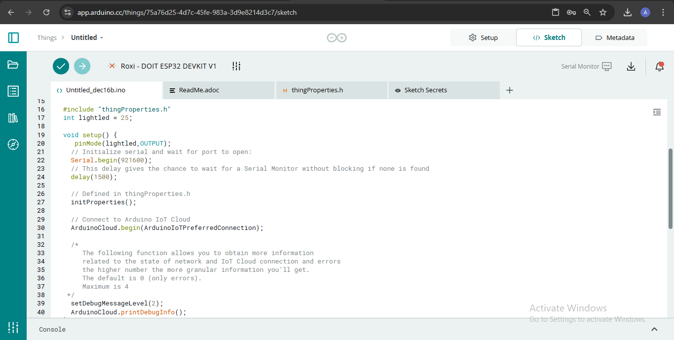Open the ReadMe.adoc file tab
The image size is (674, 340).
(x=219, y=90)
